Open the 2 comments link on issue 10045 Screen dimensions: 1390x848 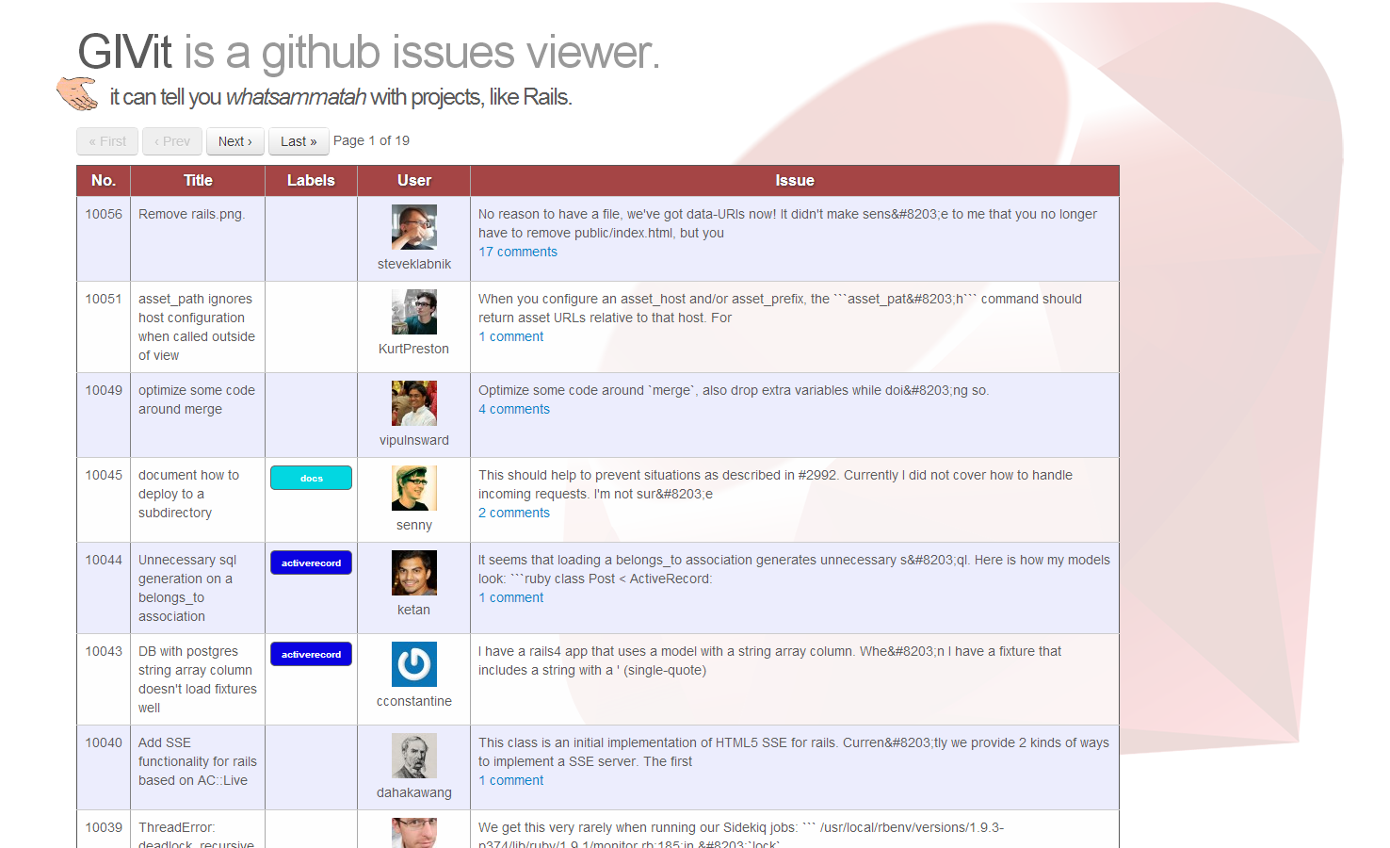point(514,513)
